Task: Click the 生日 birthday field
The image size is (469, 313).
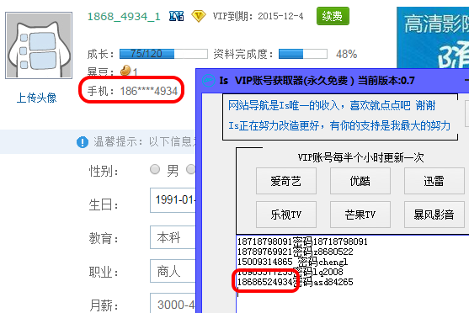Action: (x=173, y=200)
